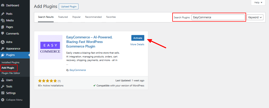Screen dimensions: 269x108
Task: Go to Installed Plugins
Action: (x=10, y=63)
